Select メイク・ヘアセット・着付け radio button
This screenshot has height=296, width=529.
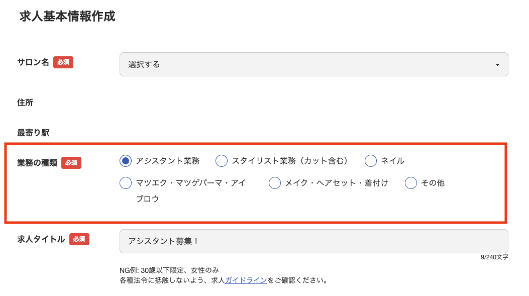click(274, 183)
